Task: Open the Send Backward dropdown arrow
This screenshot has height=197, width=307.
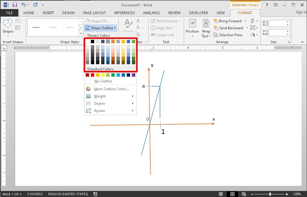Action: [247, 28]
